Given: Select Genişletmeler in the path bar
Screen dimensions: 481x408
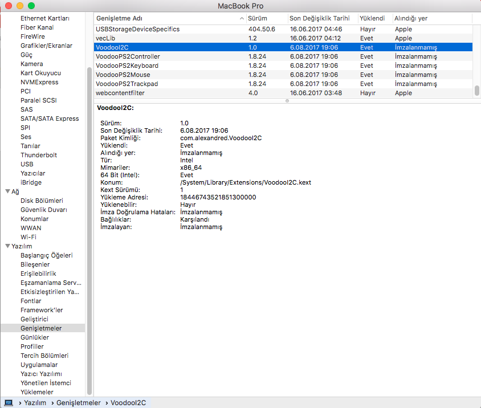Looking at the screenshot, I should point(78,402).
